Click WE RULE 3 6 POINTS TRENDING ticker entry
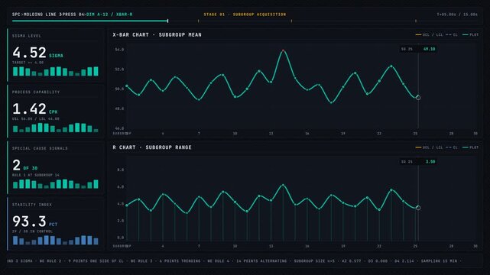This screenshot has height=275, width=490. [165, 261]
